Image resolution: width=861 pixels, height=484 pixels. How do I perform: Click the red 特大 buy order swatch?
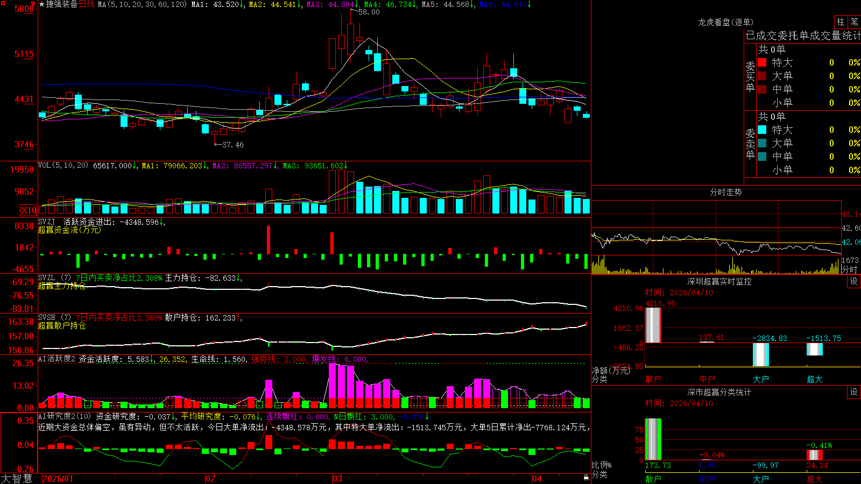pyautogui.click(x=762, y=62)
